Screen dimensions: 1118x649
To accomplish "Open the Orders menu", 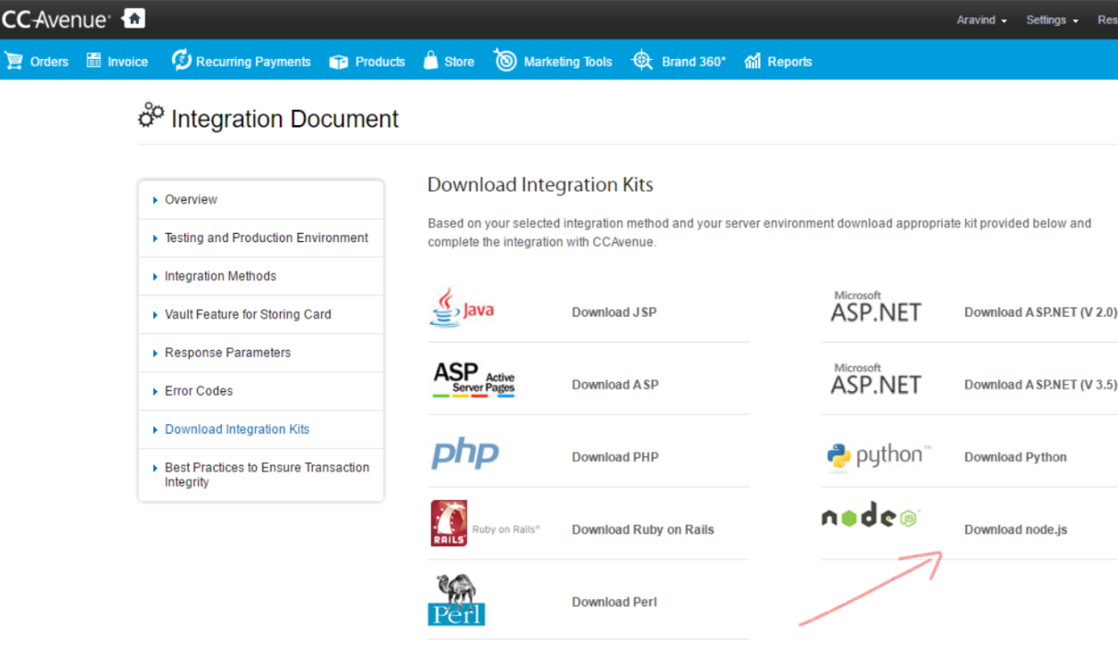I will (37, 62).
